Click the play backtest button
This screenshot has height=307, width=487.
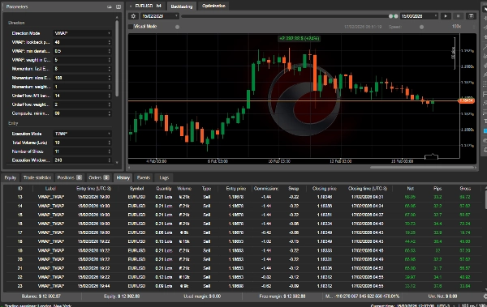pos(446,16)
